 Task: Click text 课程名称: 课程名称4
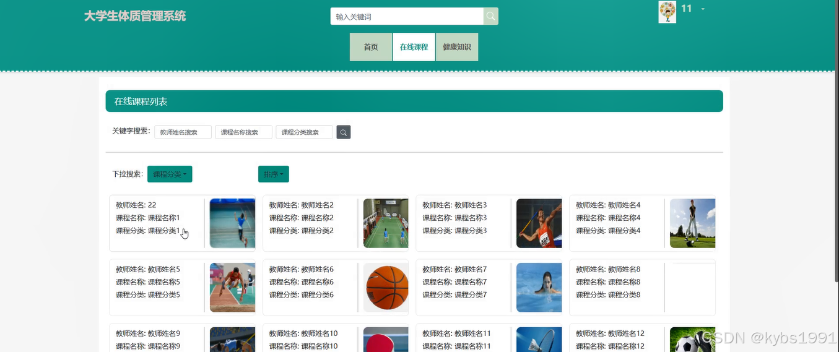(609, 218)
